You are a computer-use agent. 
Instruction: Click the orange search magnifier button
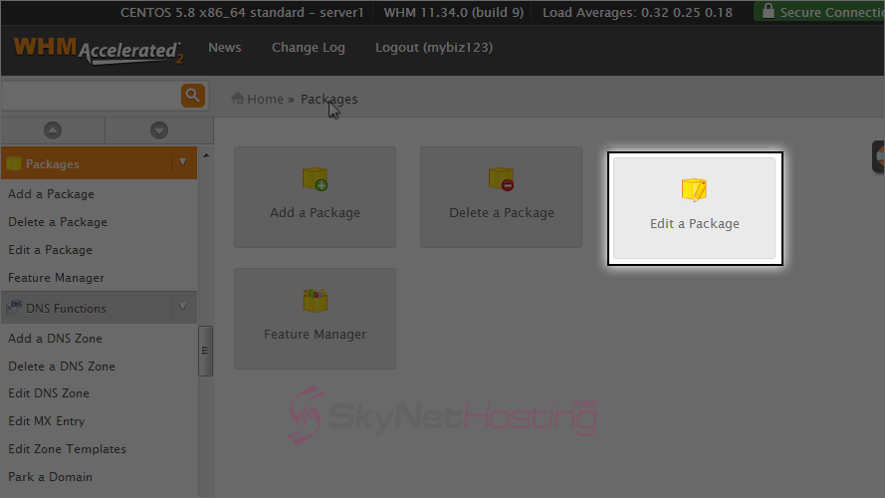(192, 96)
